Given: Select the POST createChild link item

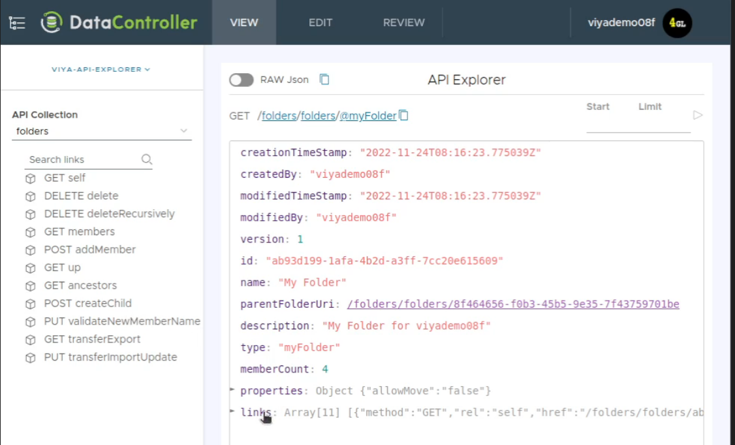Looking at the screenshot, I should 87,303.
